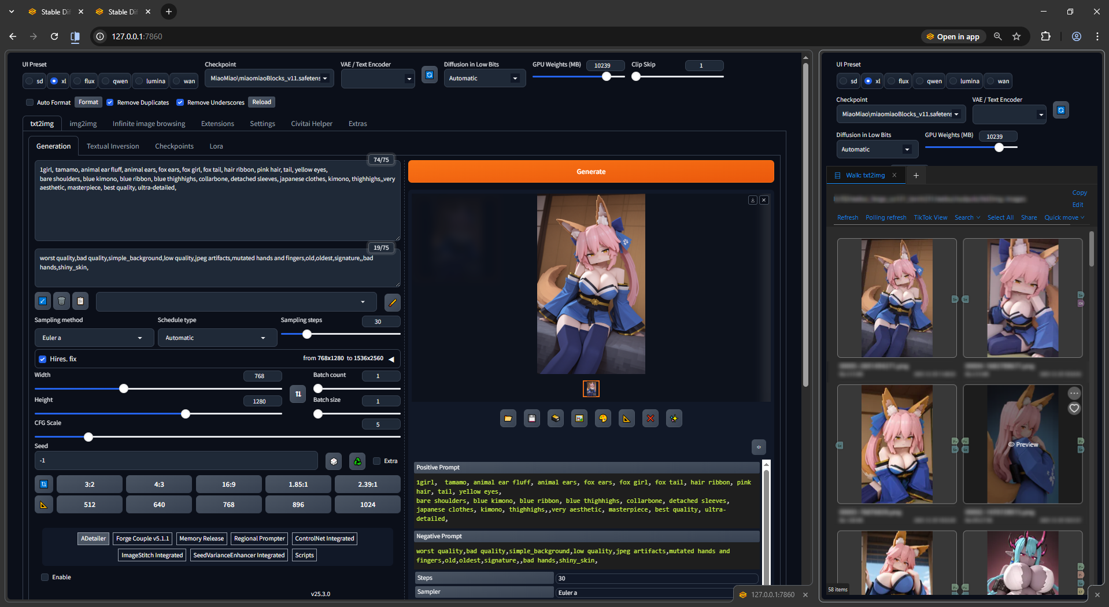Click the green recycle reuse-seed icon
Screen dimensions: 1109x607
(x=357, y=461)
